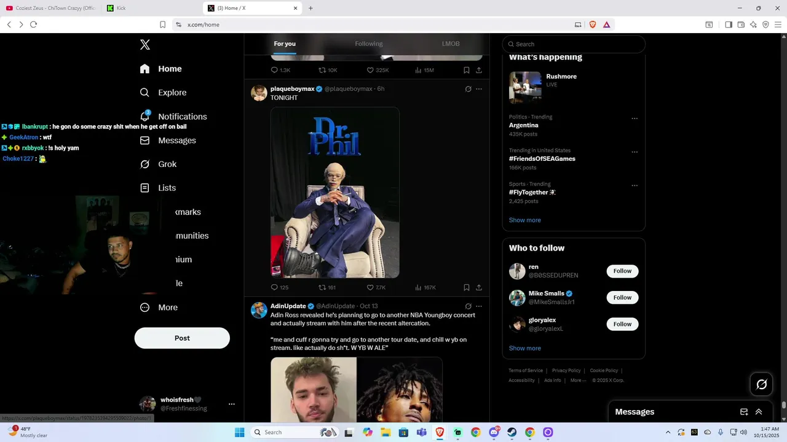The image size is (787, 442).
Task: Open more options on AdinUpdate post
Action: [479, 306]
